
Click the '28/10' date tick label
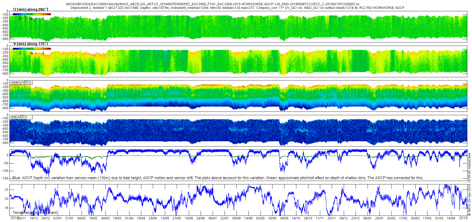tap(308, 218)
